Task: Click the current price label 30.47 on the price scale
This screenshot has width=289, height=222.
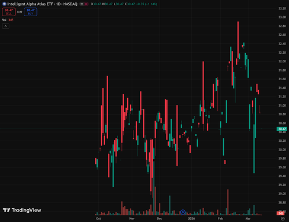Action: [x=282, y=129]
